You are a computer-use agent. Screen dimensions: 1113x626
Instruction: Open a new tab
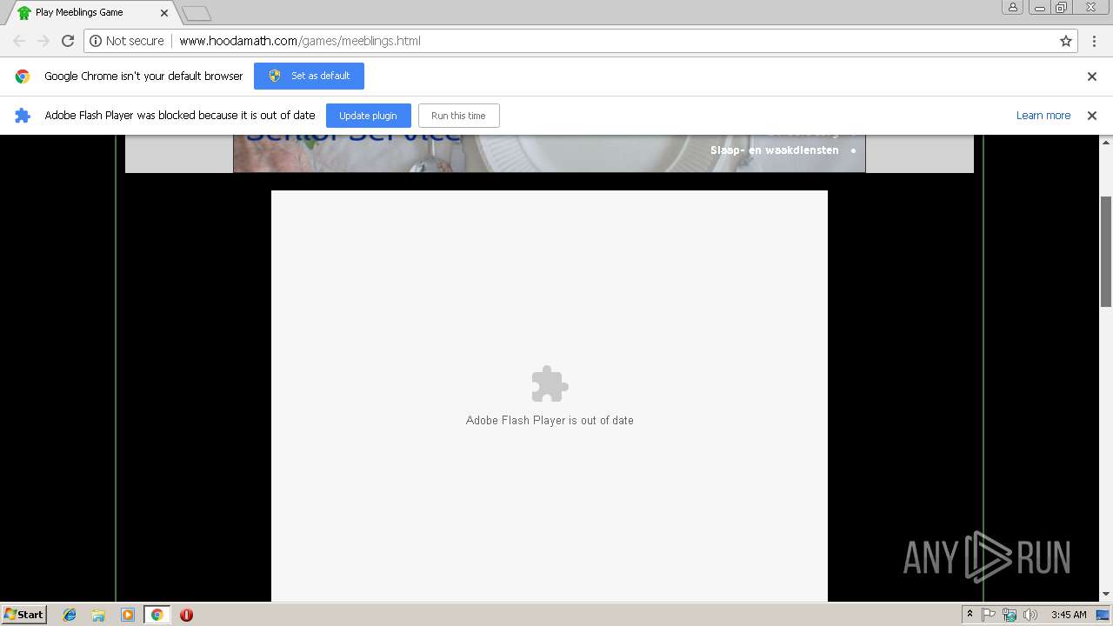coord(197,13)
